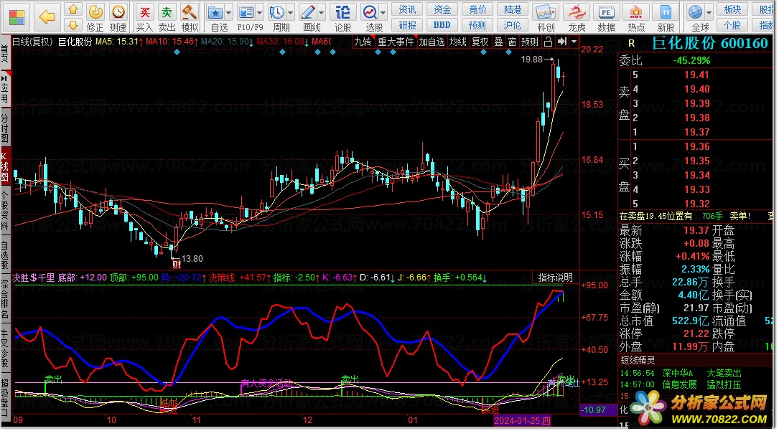The width and height of the screenshot is (779, 431).
Task: Toggle 复权 price adjustment
Action: pos(480,42)
